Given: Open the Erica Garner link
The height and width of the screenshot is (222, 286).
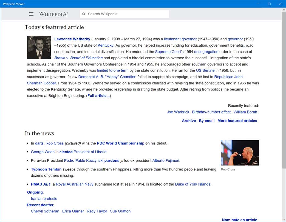Looking at the screenshot, I should (73, 211).
